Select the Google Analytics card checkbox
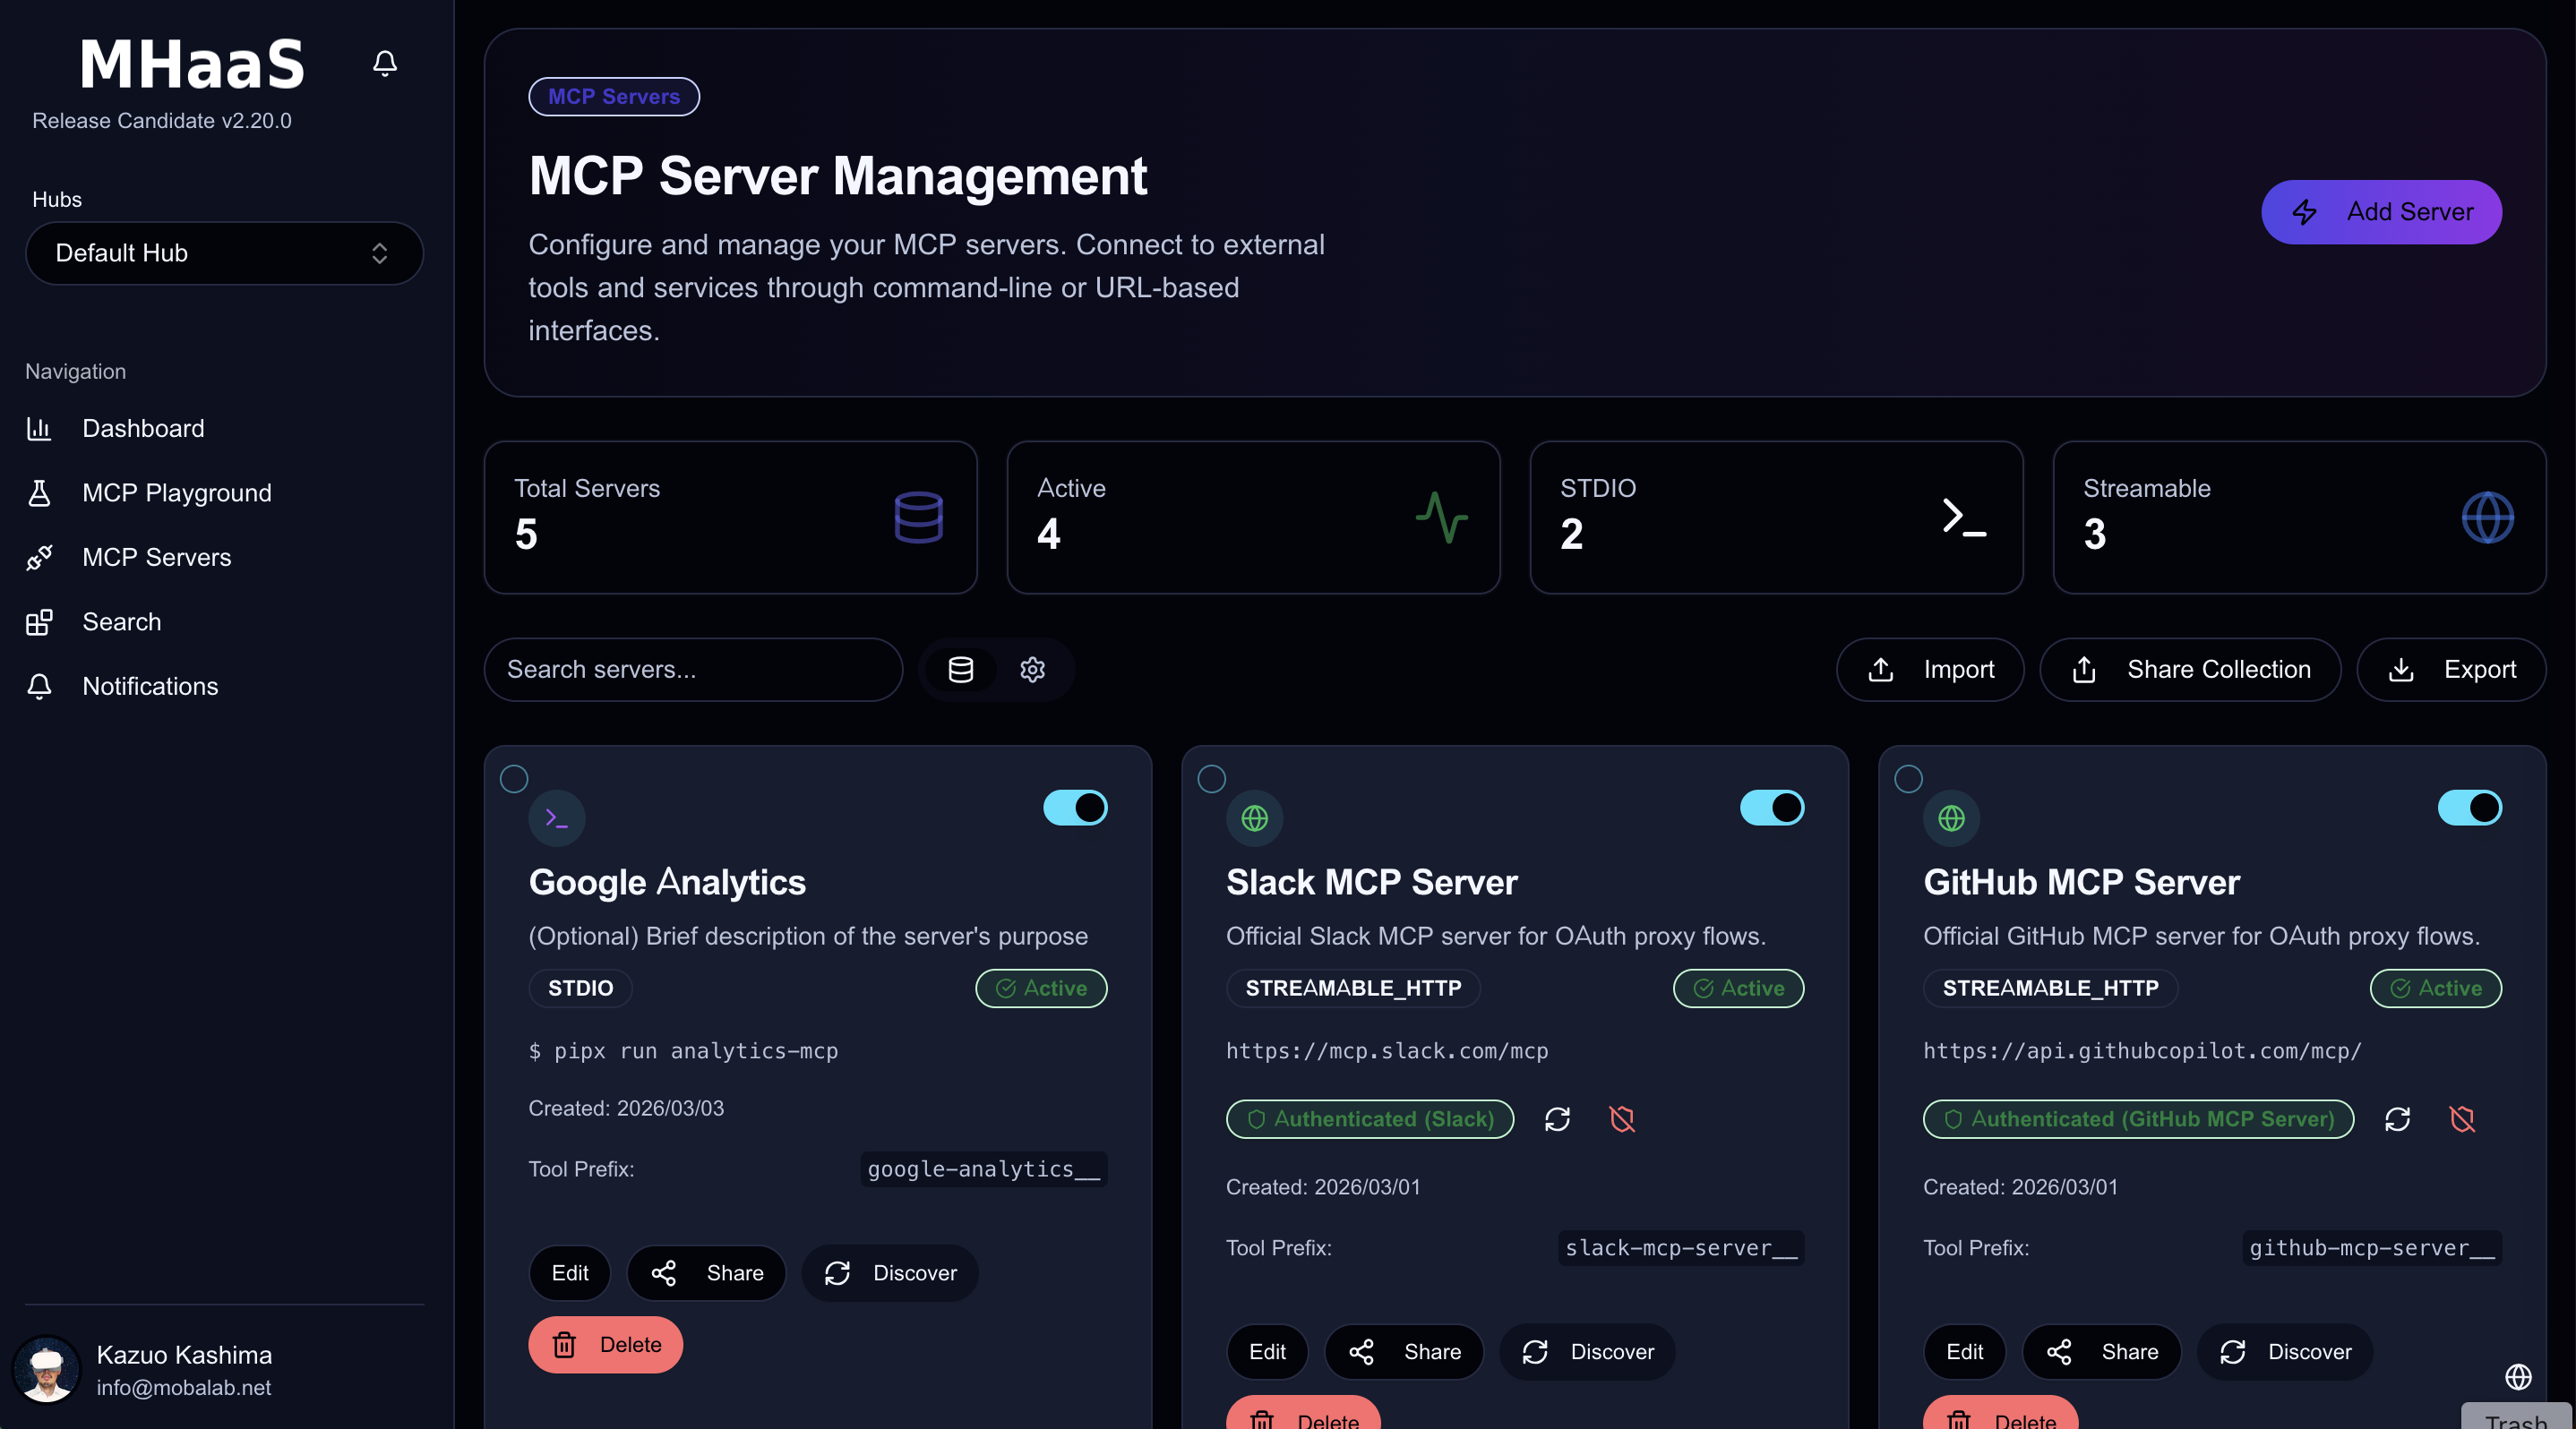 coord(514,778)
